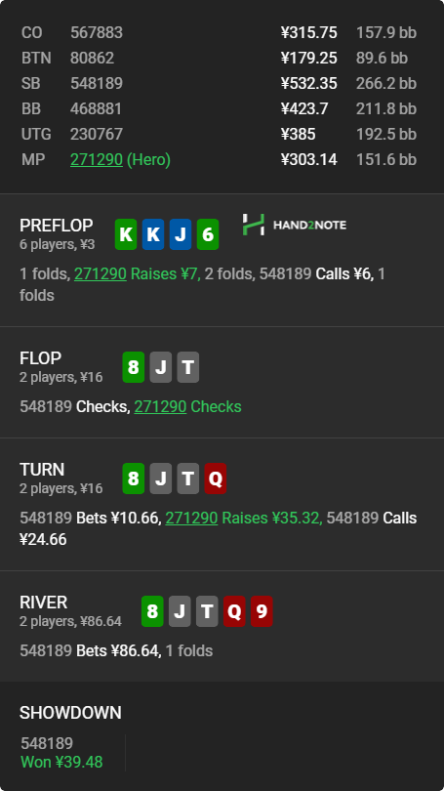Click the Won ¥39.48 result text
The image size is (444, 791).
(x=61, y=762)
